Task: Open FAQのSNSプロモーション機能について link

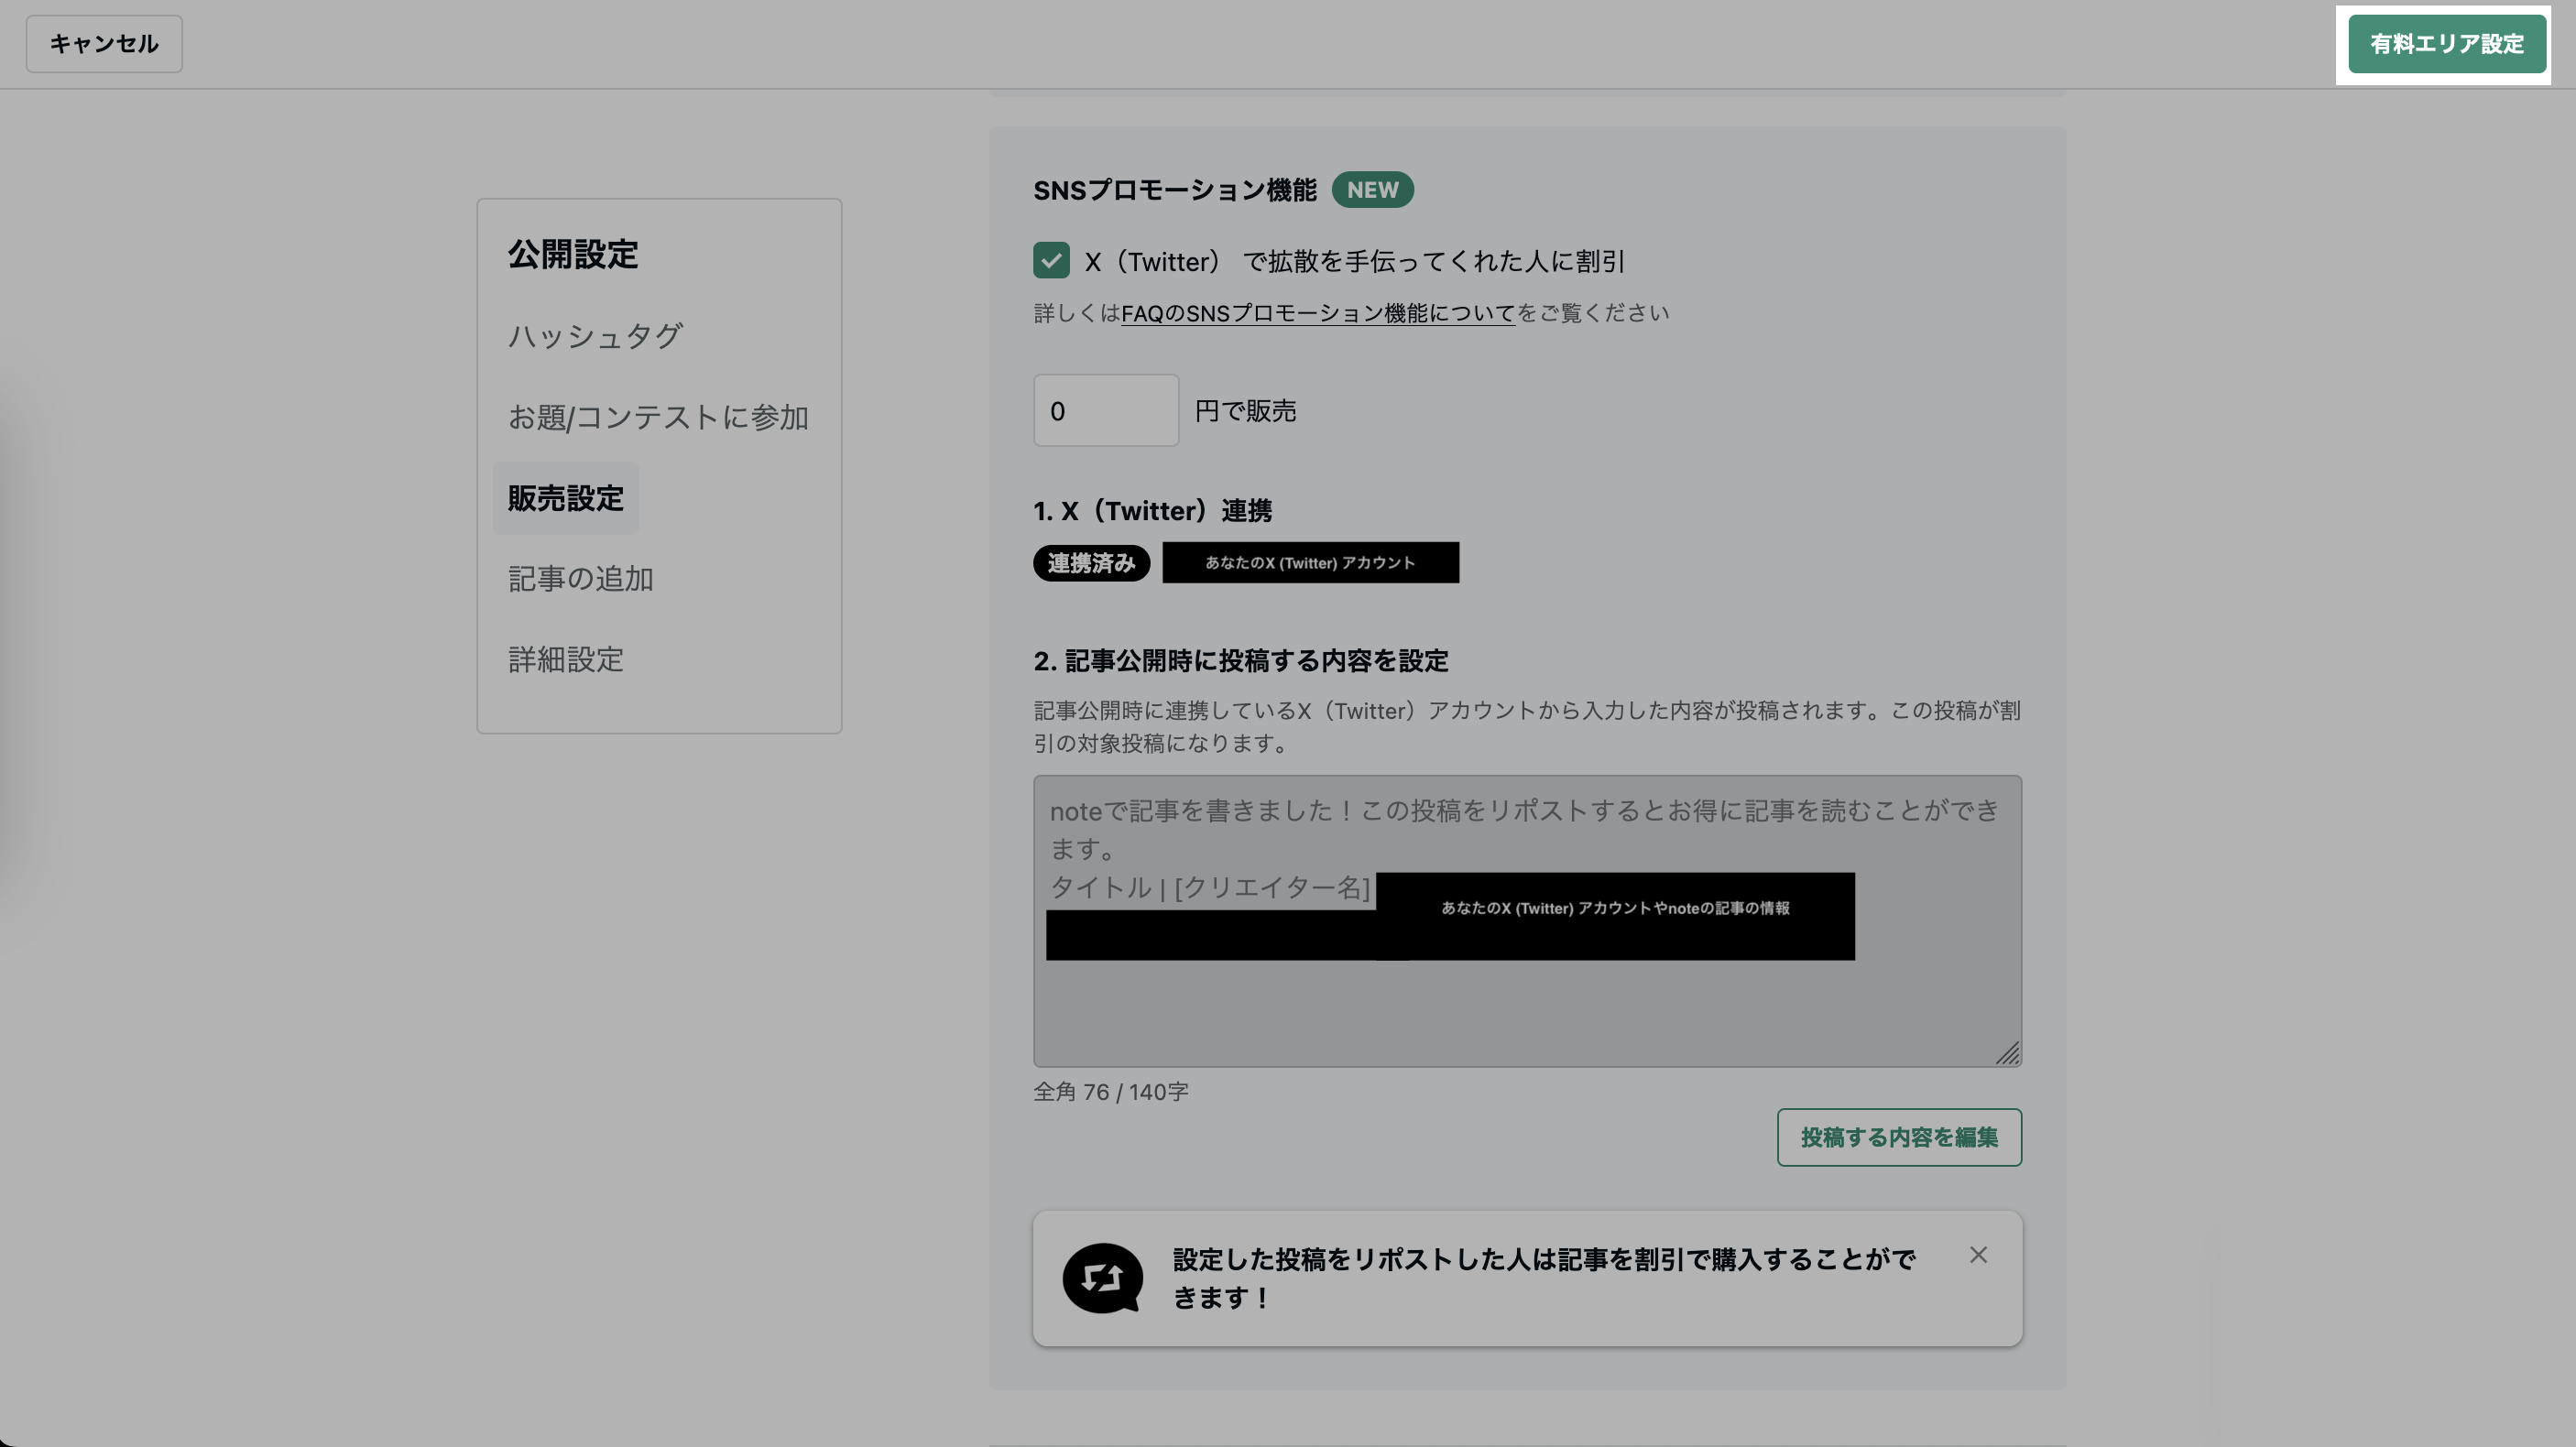Action: click(1318, 313)
